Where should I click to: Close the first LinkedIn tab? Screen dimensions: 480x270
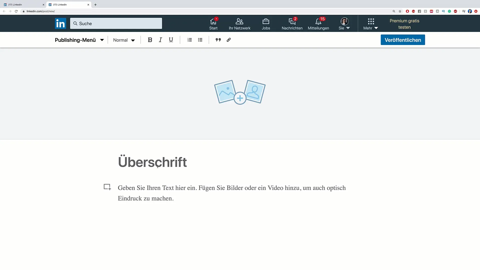43,4
